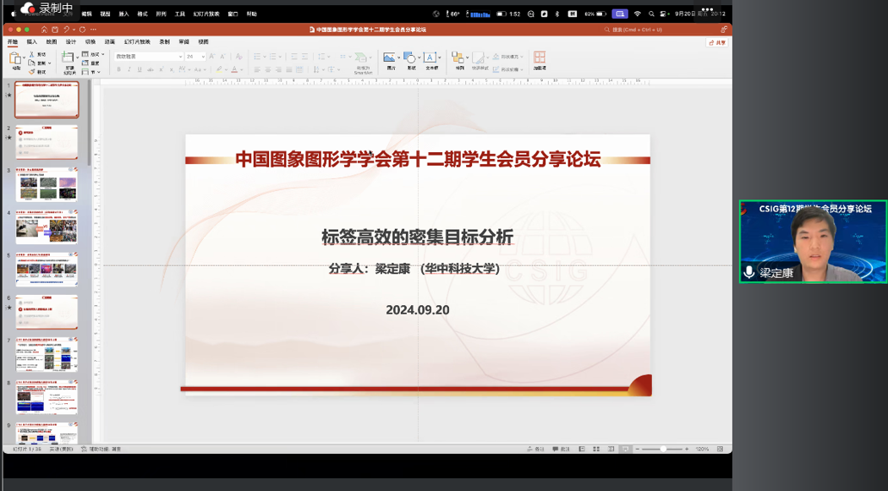888x491 pixels.
Task: Click the Text Box icon
Action: click(x=430, y=57)
